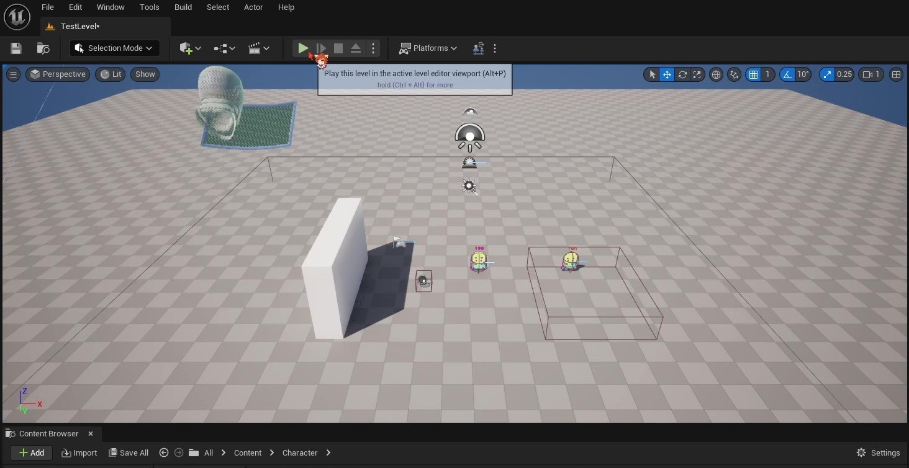Open the scale snap value 0.25

[844, 74]
